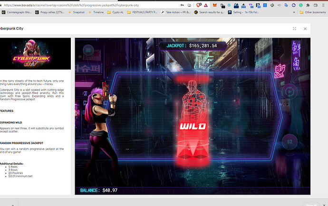Open the Brave Shields lion icon
328x206 pixels.
pos(198,5)
